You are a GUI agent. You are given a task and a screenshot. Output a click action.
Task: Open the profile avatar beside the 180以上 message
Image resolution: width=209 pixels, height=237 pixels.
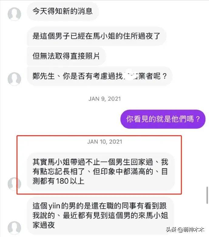click(14, 184)
